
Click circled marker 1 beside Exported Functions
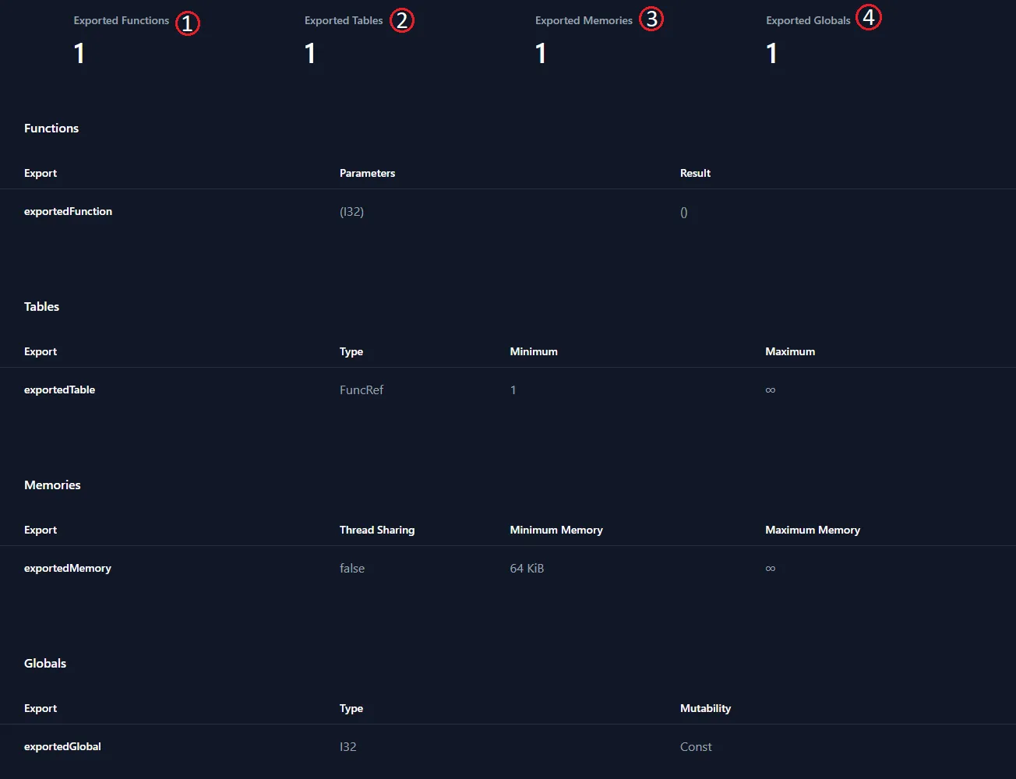187,23
